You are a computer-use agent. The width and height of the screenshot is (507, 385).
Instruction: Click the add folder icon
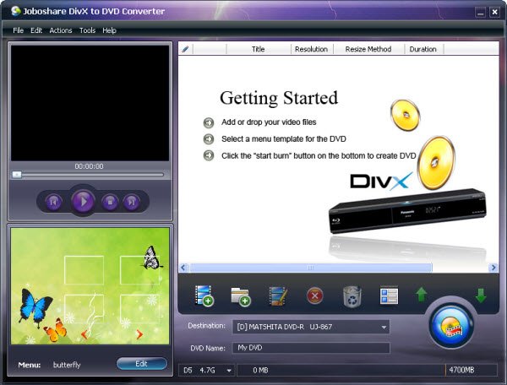pyautogui.click(x=241, y=296)
